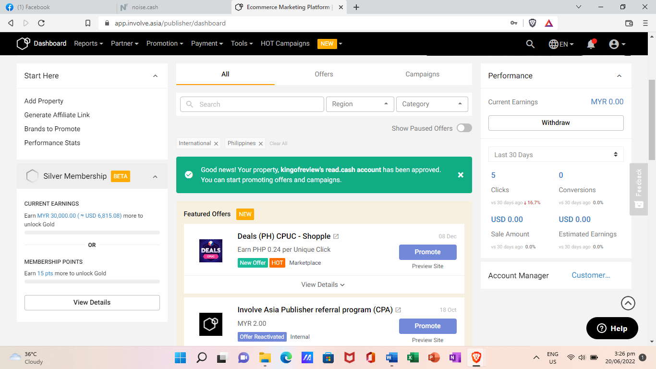The height and width of the screenshot is (369, 656).
Task: Click the Involve Asia referral offer logo
Action: tap(211, 324)
